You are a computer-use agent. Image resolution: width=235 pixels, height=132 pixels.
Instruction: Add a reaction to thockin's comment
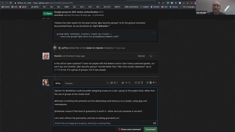pyautogui.click(x=150, y=56)
